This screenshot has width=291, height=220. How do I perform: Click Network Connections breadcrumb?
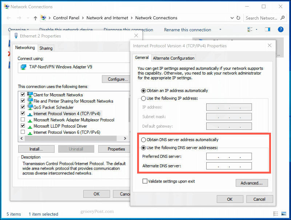156,18
